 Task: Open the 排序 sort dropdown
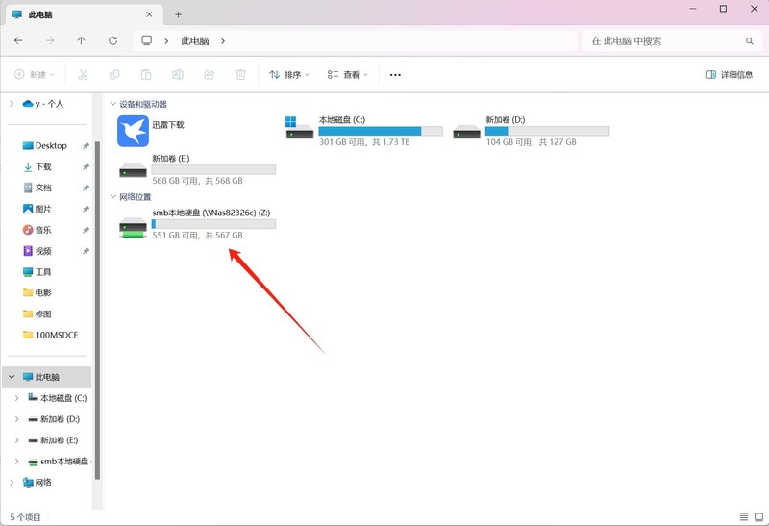click(x=289, y=75)
